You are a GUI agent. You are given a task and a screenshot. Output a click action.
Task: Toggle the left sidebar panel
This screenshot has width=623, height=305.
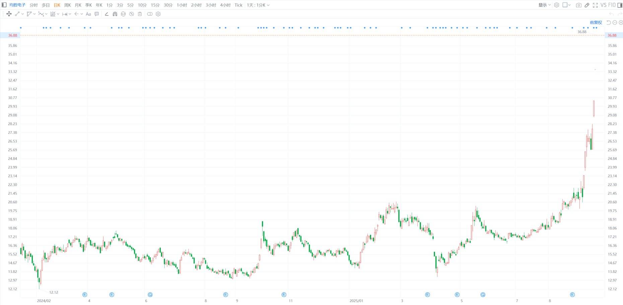pyautogui.click(x=4, y=5)
